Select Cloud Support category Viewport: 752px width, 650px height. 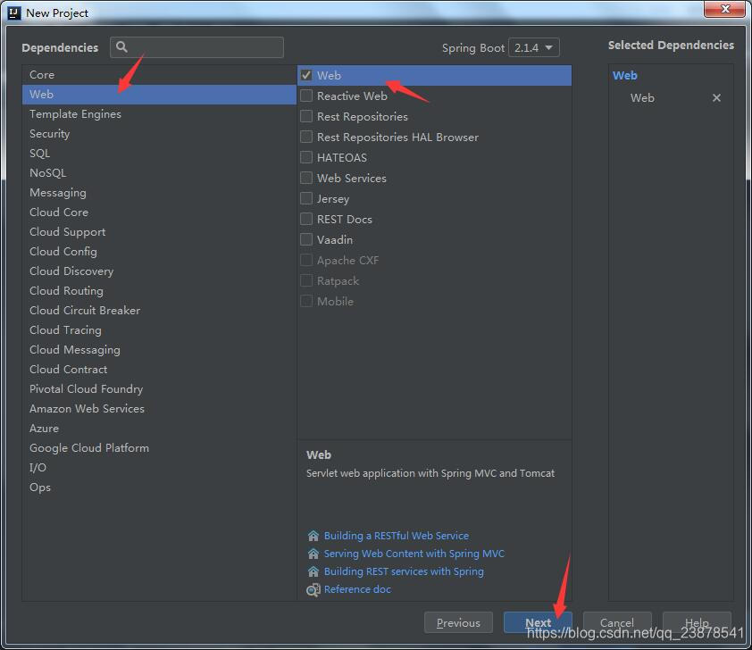tap(159, 232)
